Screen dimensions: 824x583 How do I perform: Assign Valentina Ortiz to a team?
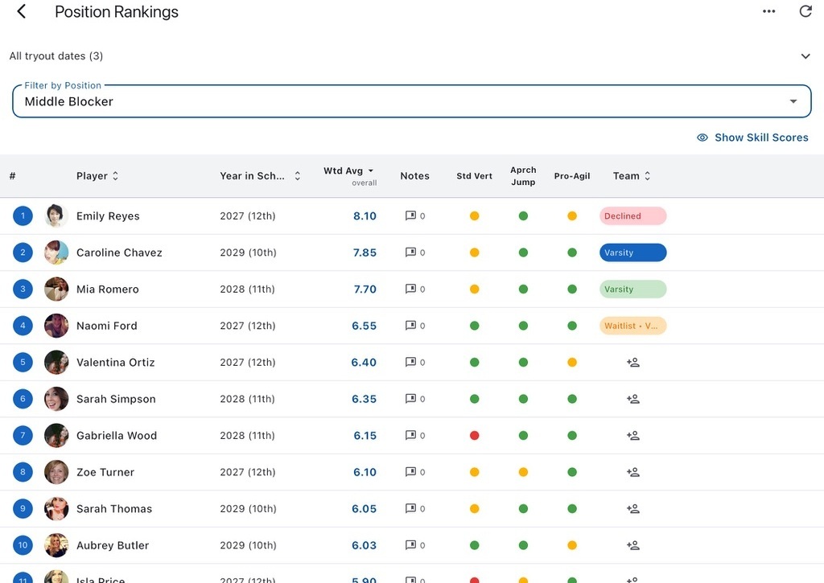pyautogui.click(x=632, y=363)
